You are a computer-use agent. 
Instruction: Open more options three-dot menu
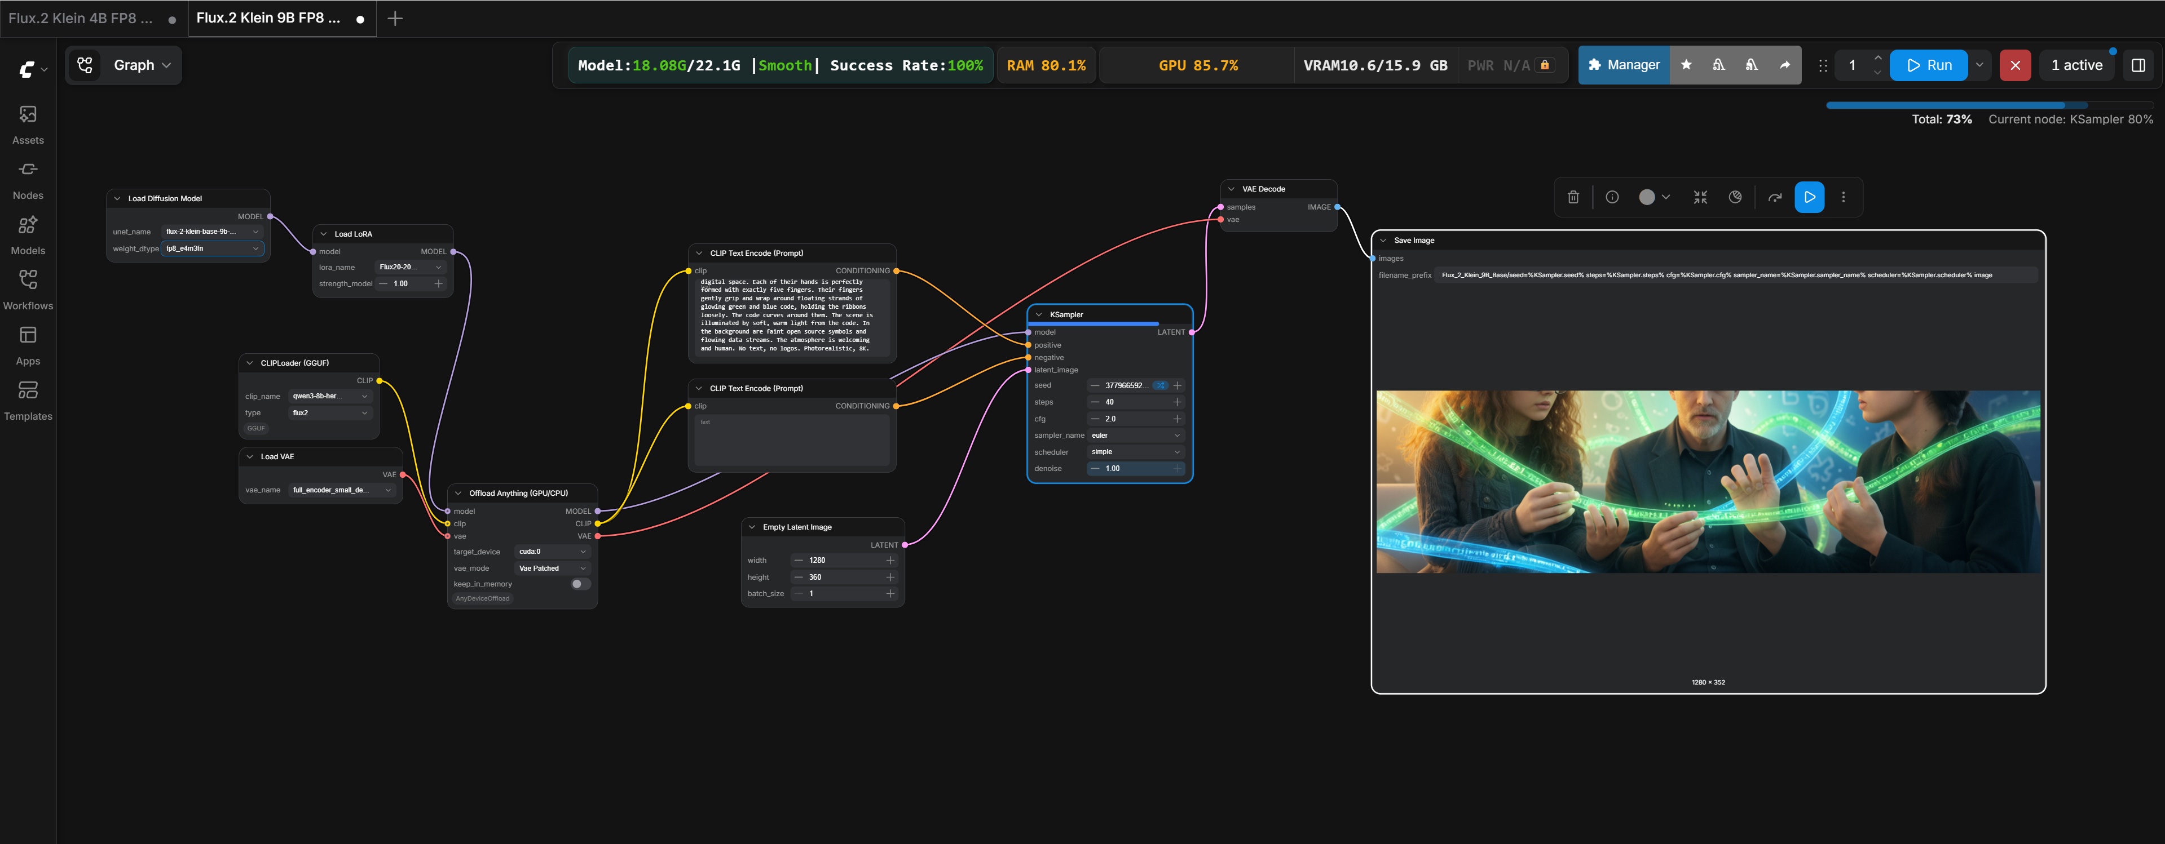point(1843,197)
